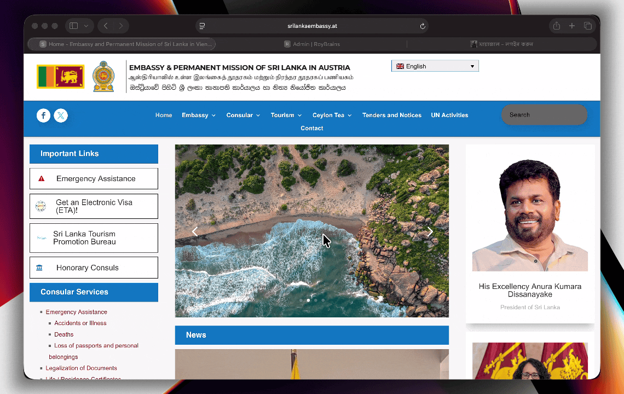Image resolution: width=624 pixels, height=394 pixels.
Task: Click the ETA emblem icon
Action: (41, 206)
